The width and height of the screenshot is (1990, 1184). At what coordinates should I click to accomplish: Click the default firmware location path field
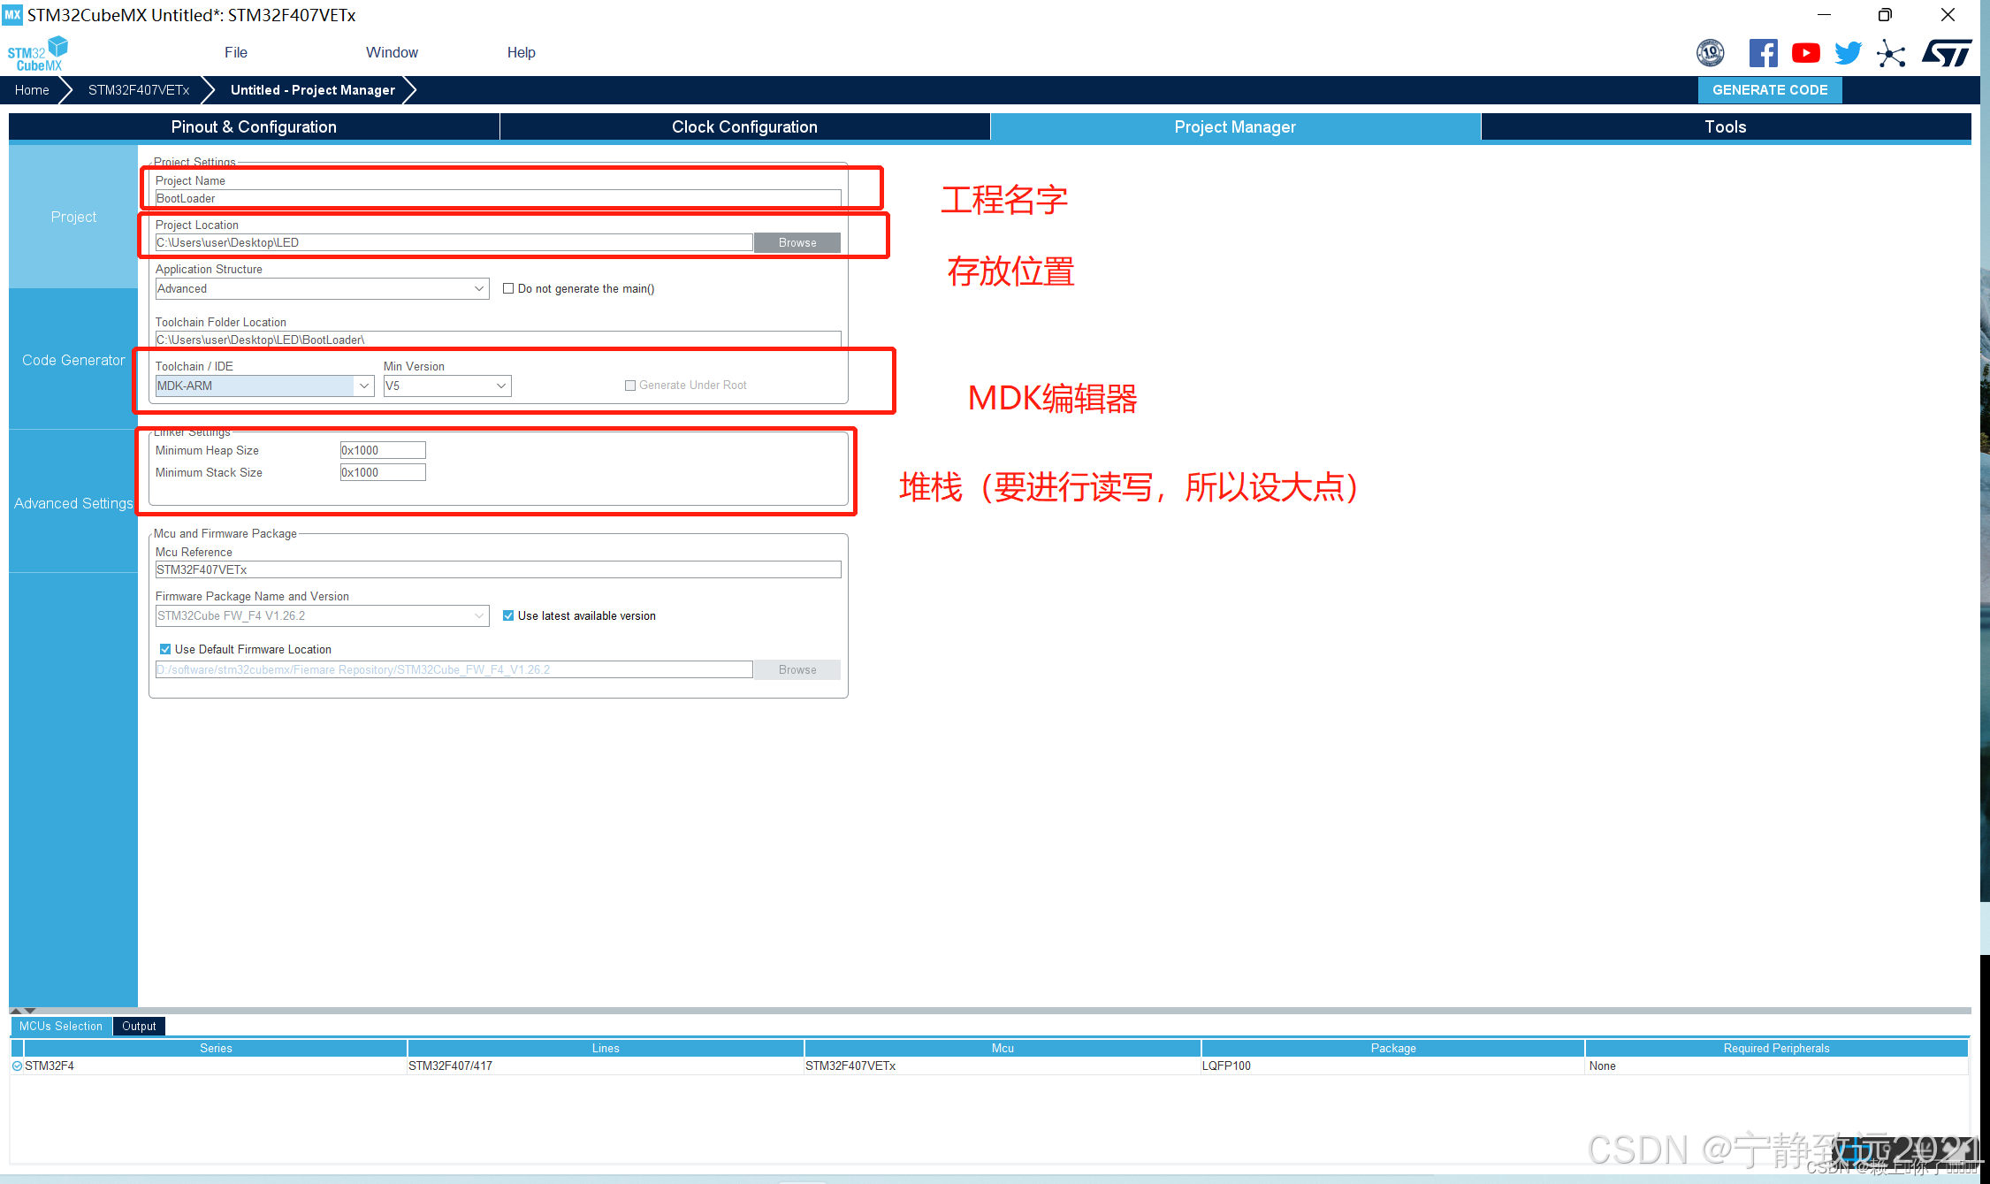click(454, 669)
